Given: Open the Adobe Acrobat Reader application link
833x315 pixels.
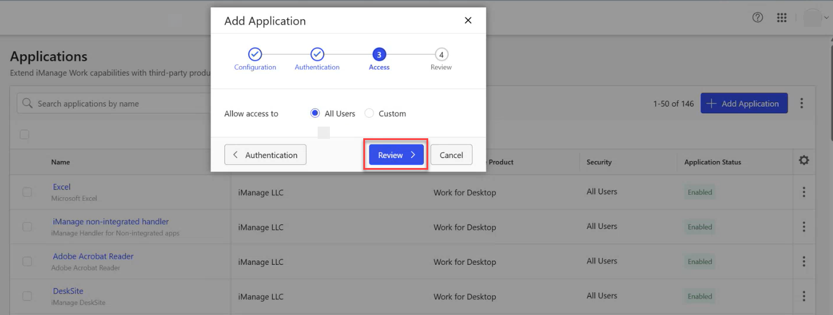Looking at the screenshot, I should [x=93, y=256].
